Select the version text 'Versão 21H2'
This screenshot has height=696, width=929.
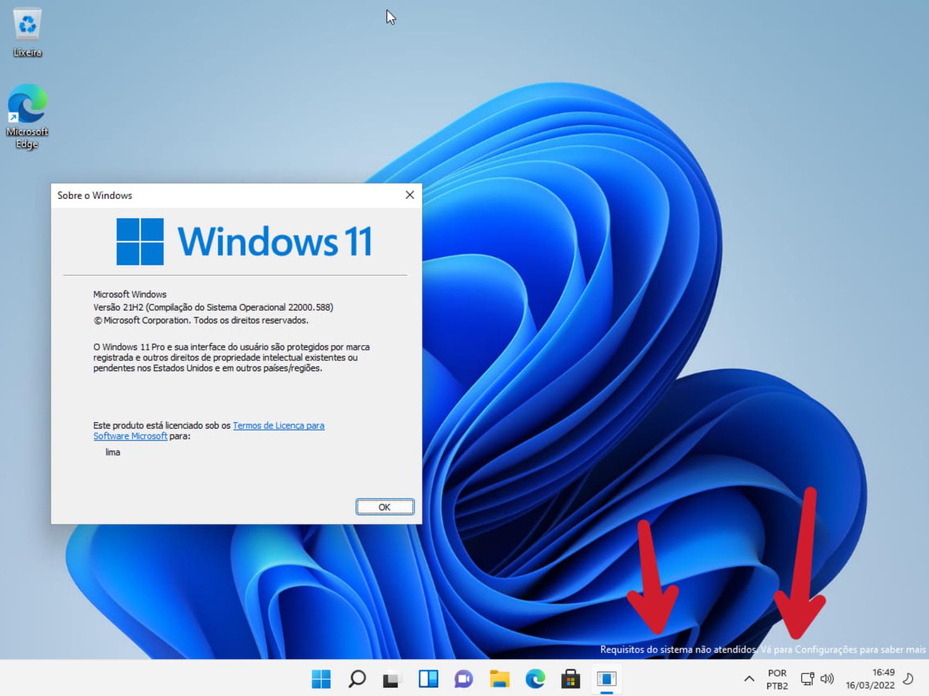point(118,307)
